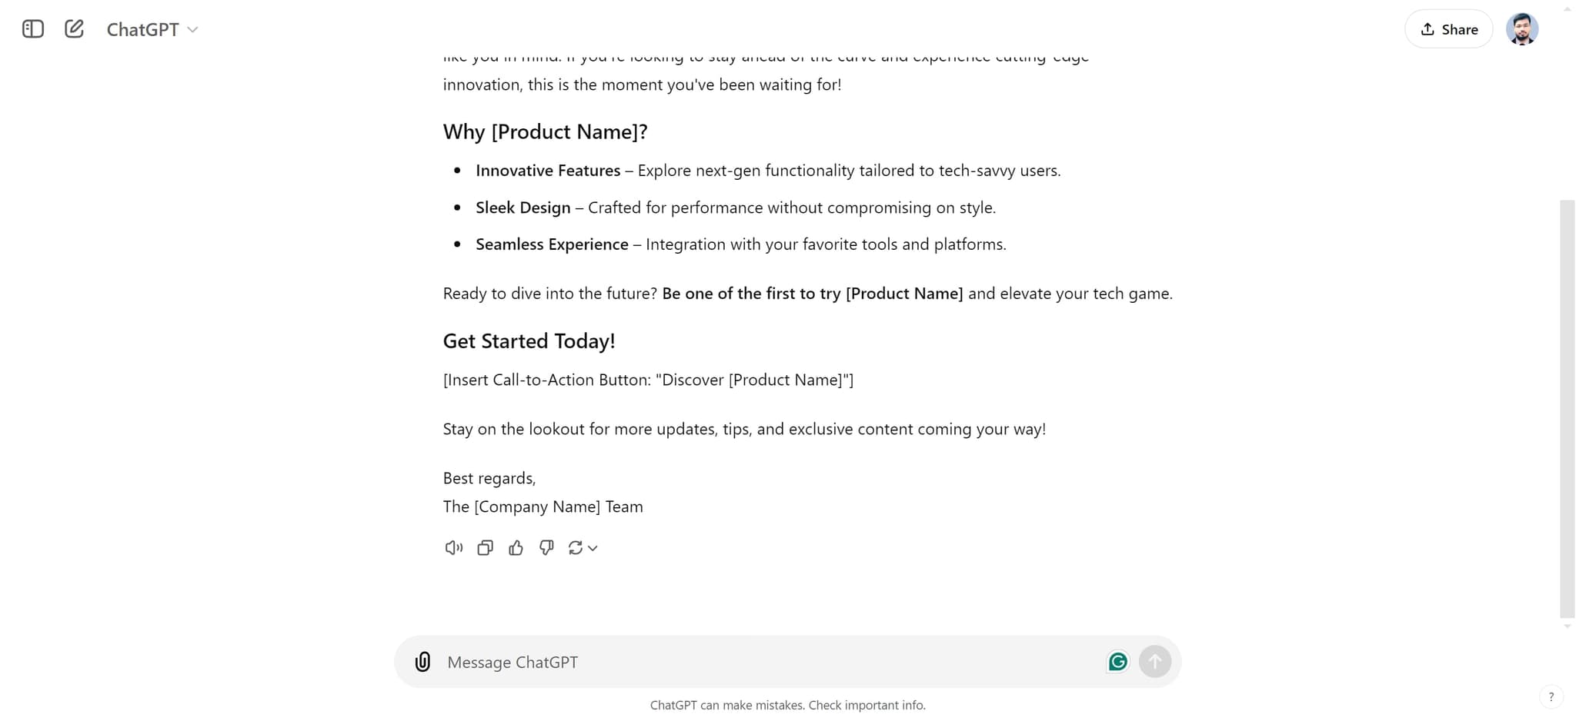Give thumbs up to the response
Viewport: 1576px width, 721px height.
[x=516, y=548]
